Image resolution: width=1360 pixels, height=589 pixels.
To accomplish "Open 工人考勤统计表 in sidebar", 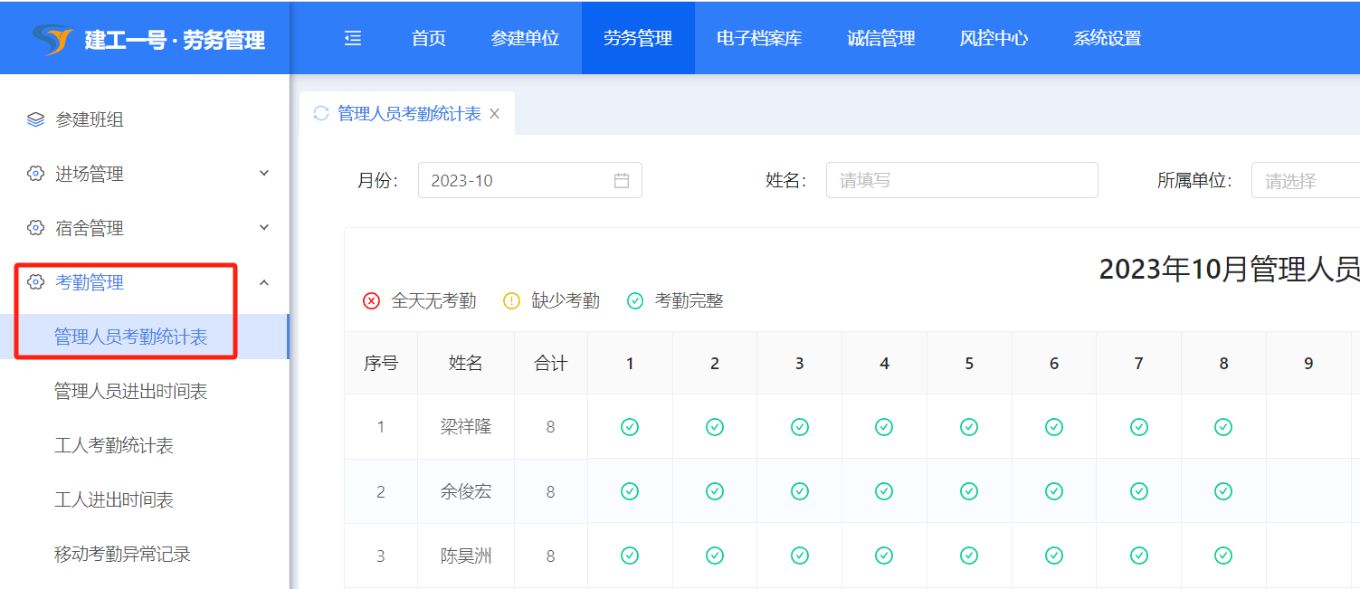I will coord(114,445).
